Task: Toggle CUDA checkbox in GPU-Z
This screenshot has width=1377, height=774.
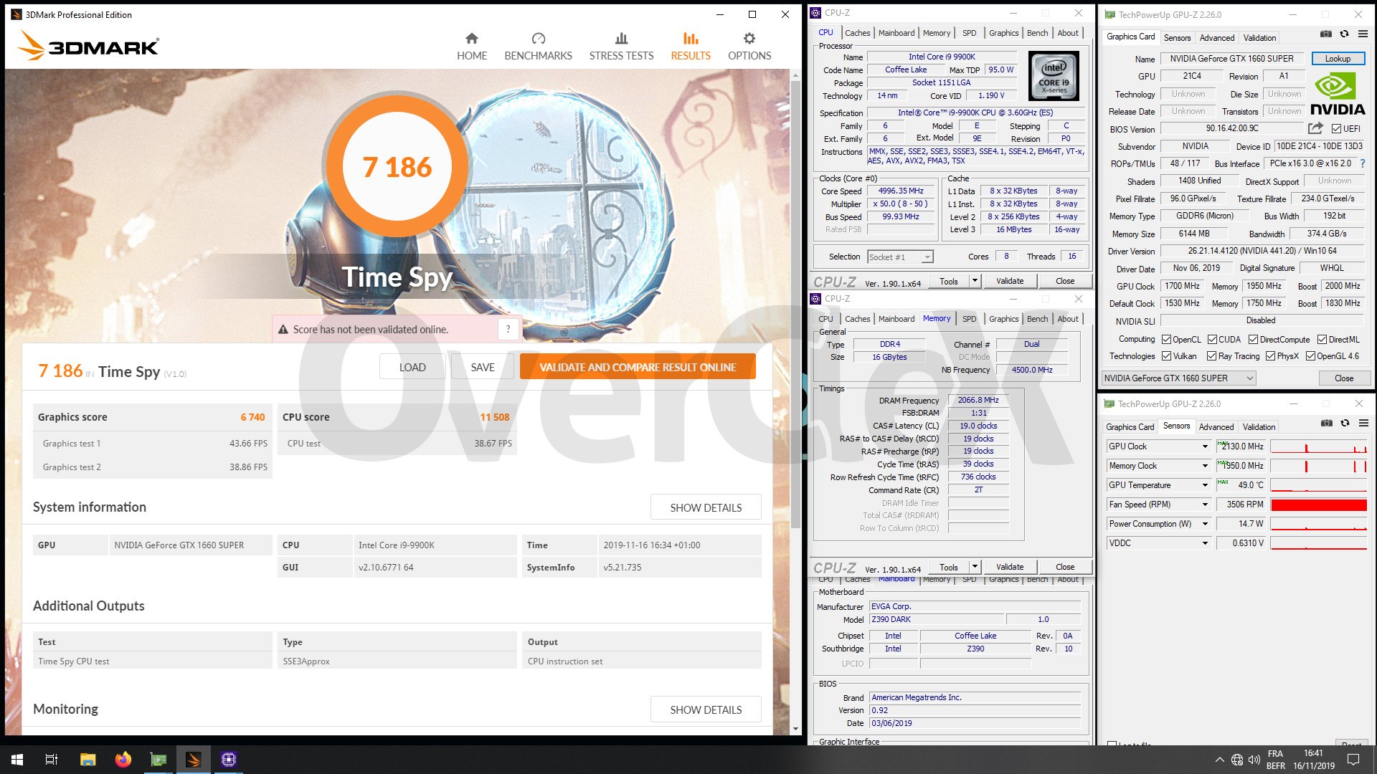Action: tap(1212, 340)
